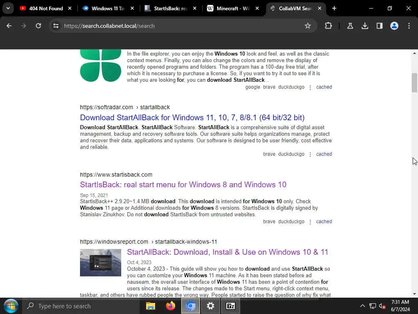Open File Explorer from the taskbar
Image resolution: width=418 pixels, height=314 pixels.
[x=151, y=306]
